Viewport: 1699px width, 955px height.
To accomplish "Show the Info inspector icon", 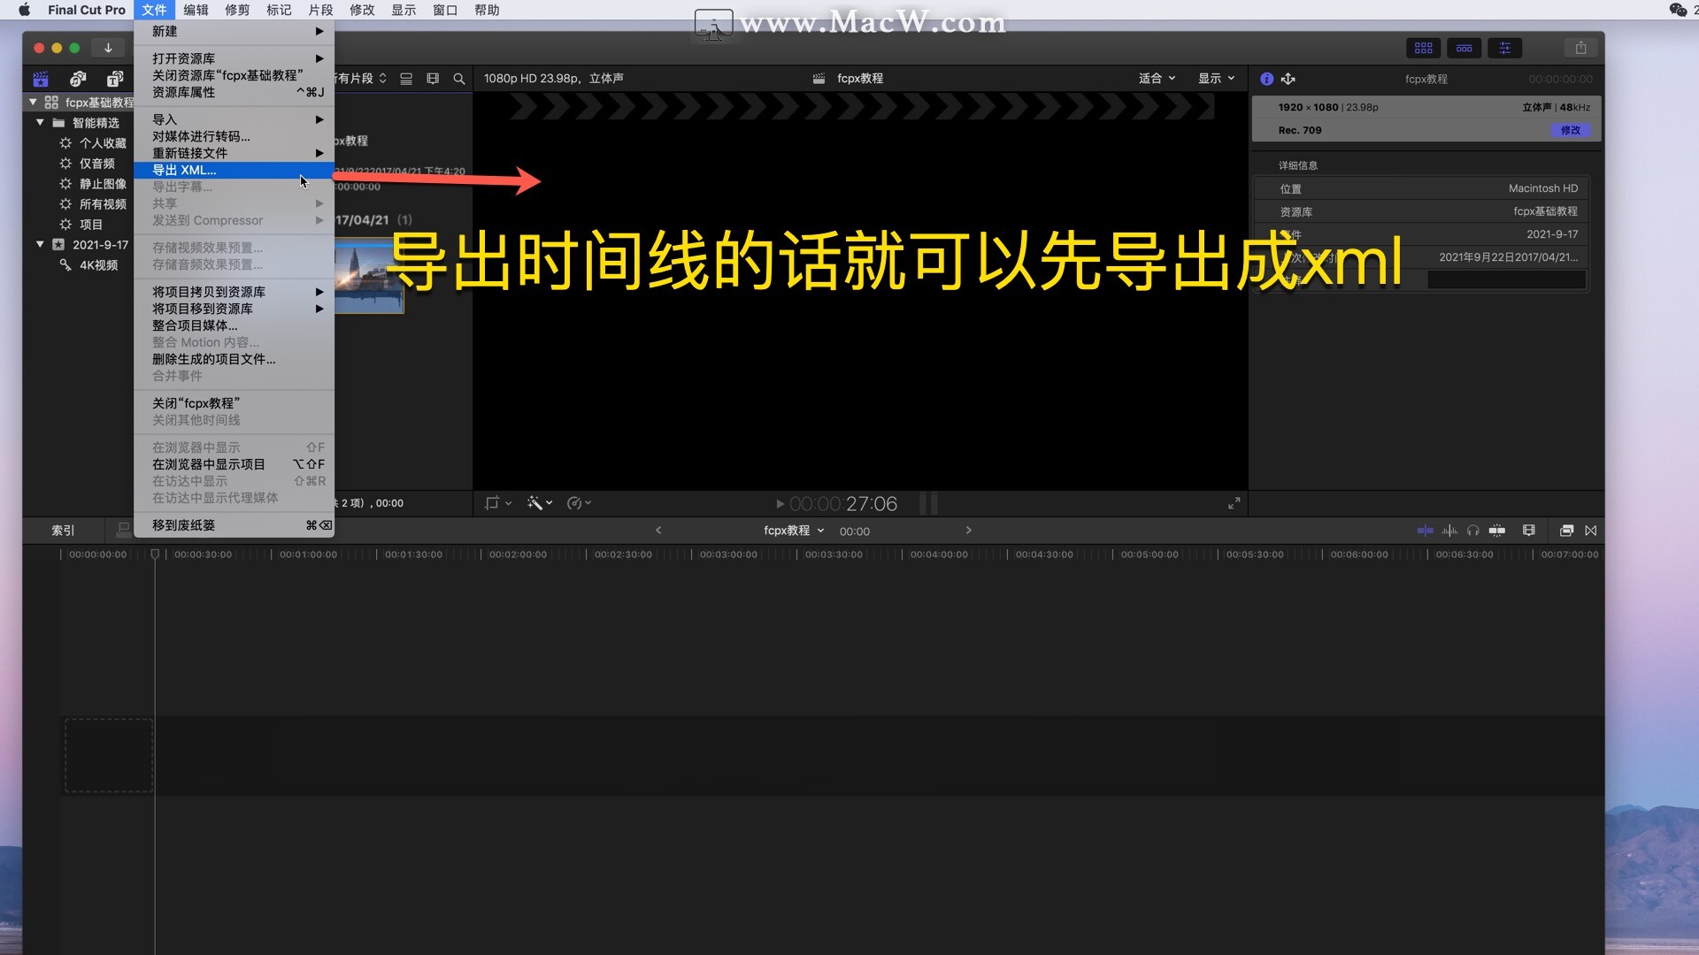I will 1267,79.
